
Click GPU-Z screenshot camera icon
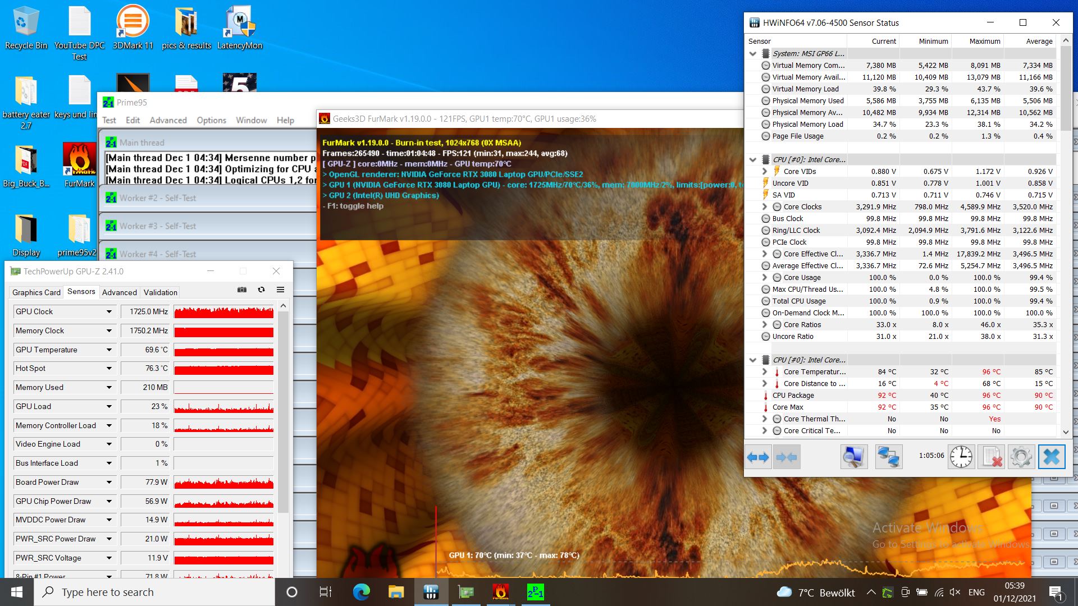point(242,290)
